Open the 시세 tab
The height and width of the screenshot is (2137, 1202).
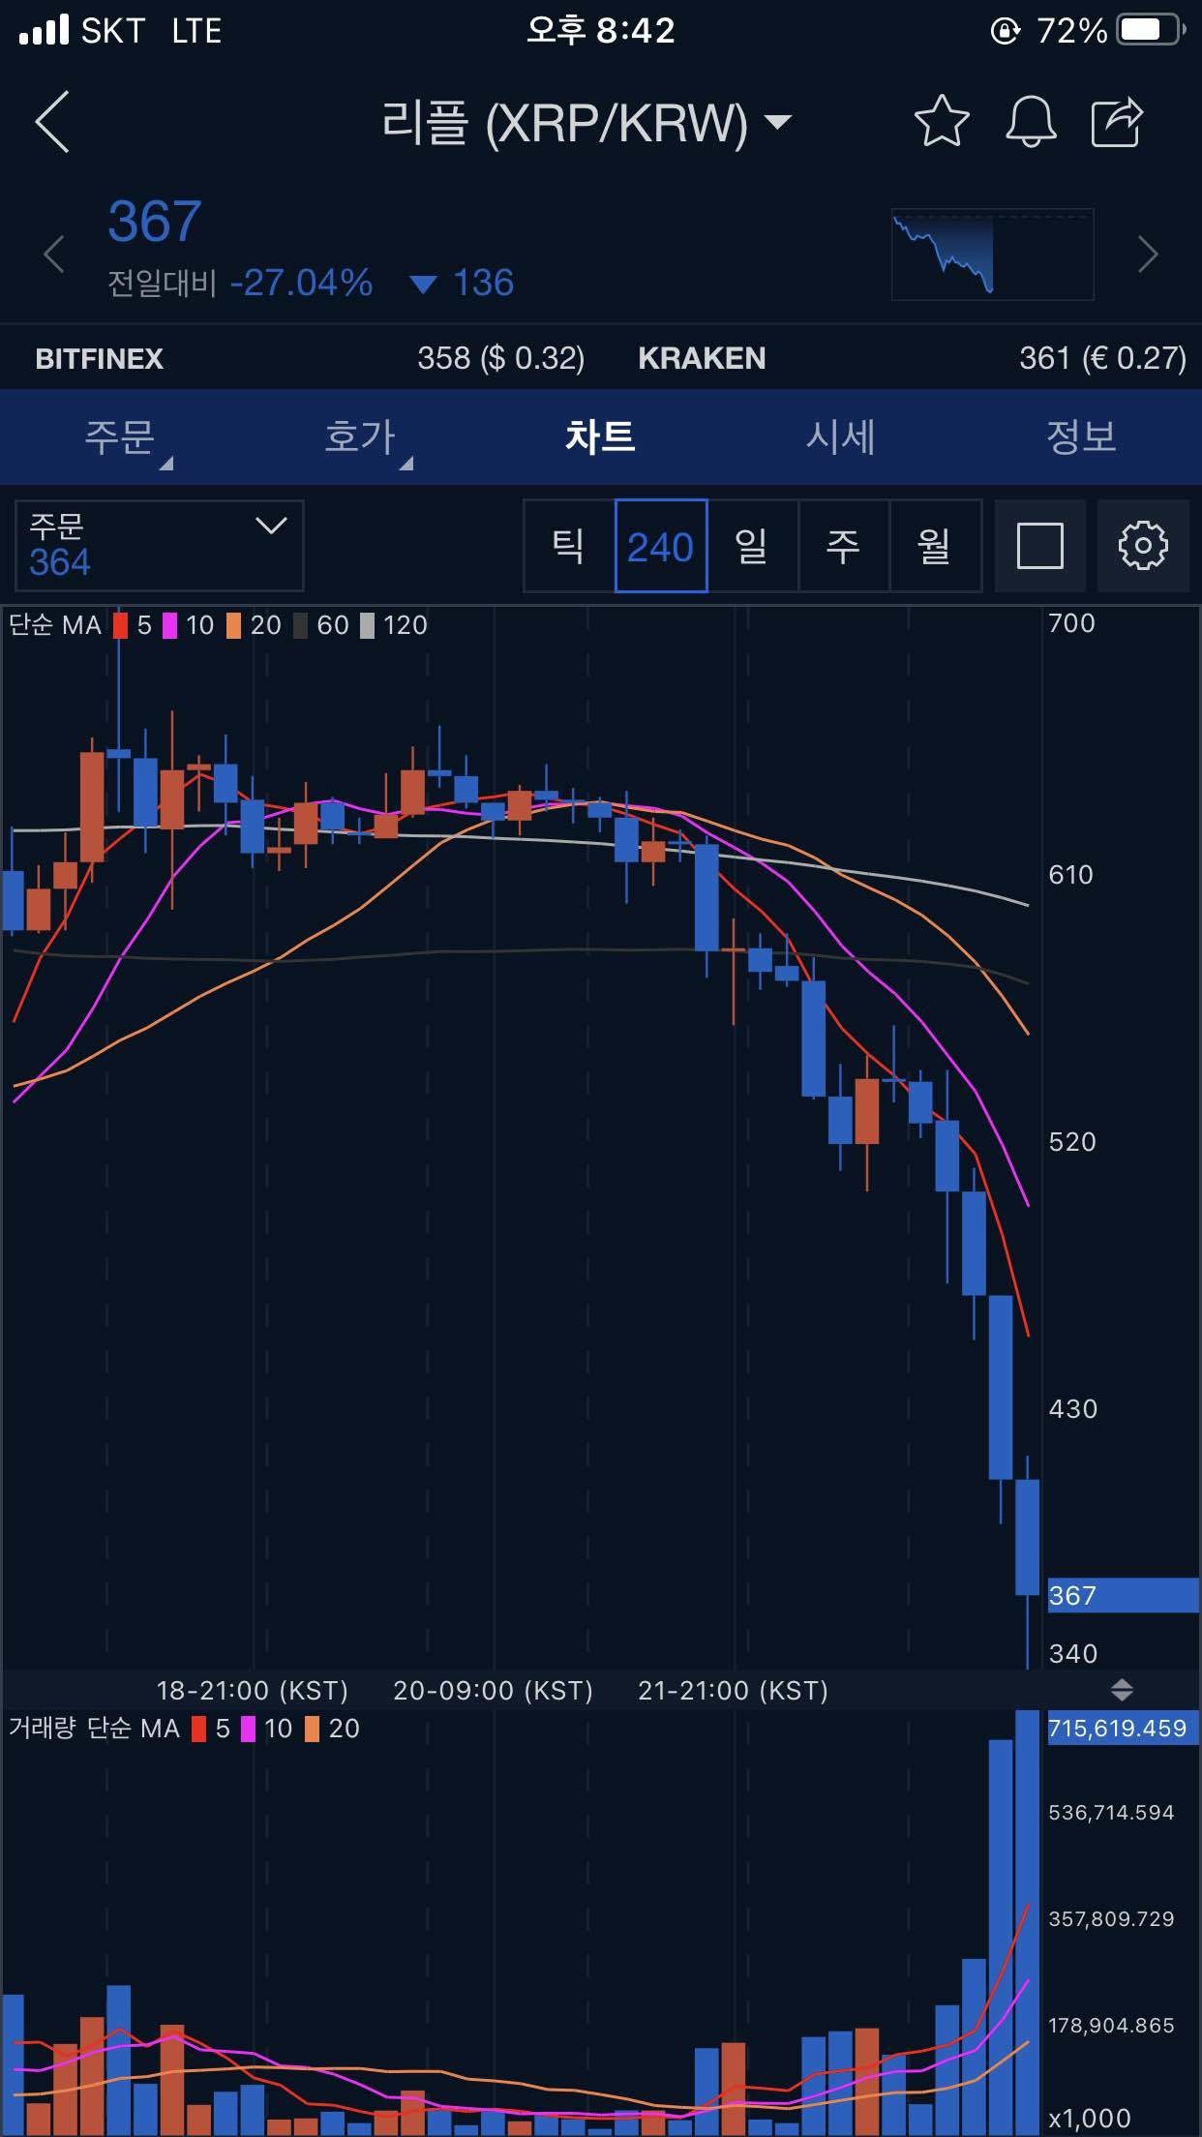840,437
